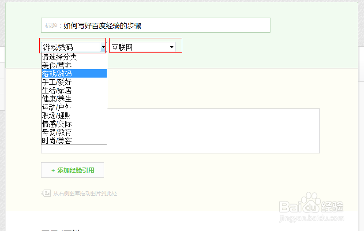This screenshot has width=364, height=231.
Task: Open the 互联网 subcategory dropdown
Action: coord(143,47)
